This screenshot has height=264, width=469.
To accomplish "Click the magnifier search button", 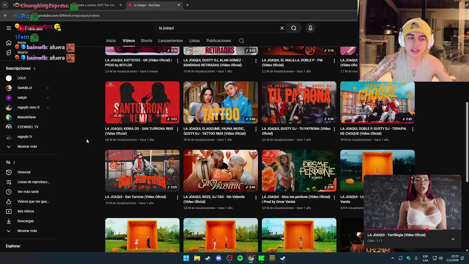I will (294, 28).
